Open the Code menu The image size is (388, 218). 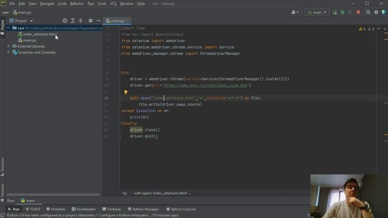tap(62, 4)
